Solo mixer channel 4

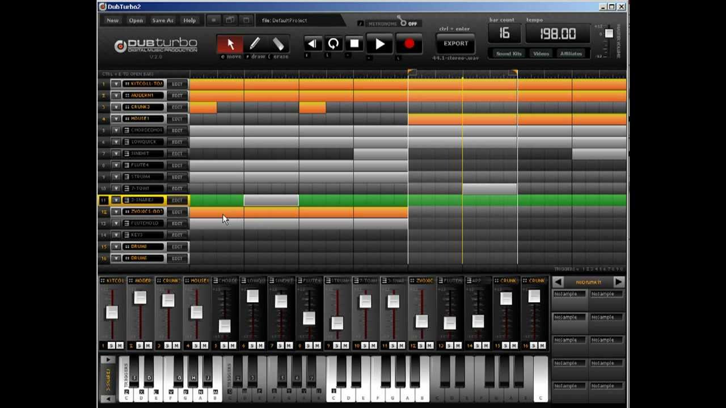click(x=196, y=346)
